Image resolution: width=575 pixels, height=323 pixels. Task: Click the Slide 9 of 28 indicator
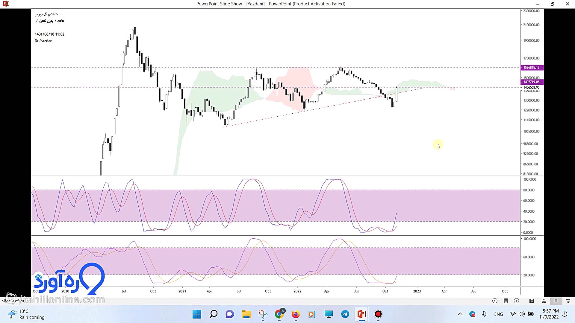coord(13,301)
